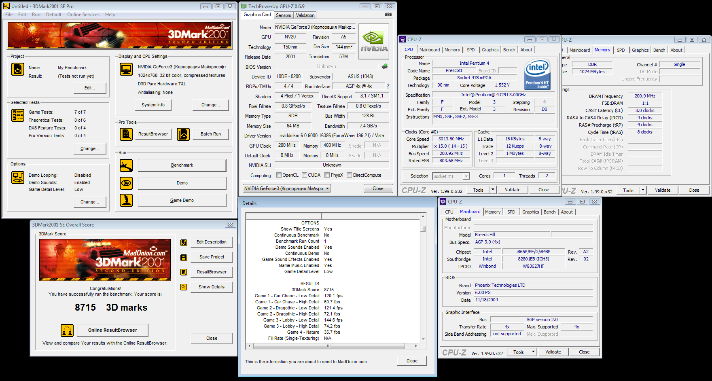The image size is (712, 381).
Task: Click the GPU-Z title bar app icon
Action: pyautogui.click(x=244, y=6)
